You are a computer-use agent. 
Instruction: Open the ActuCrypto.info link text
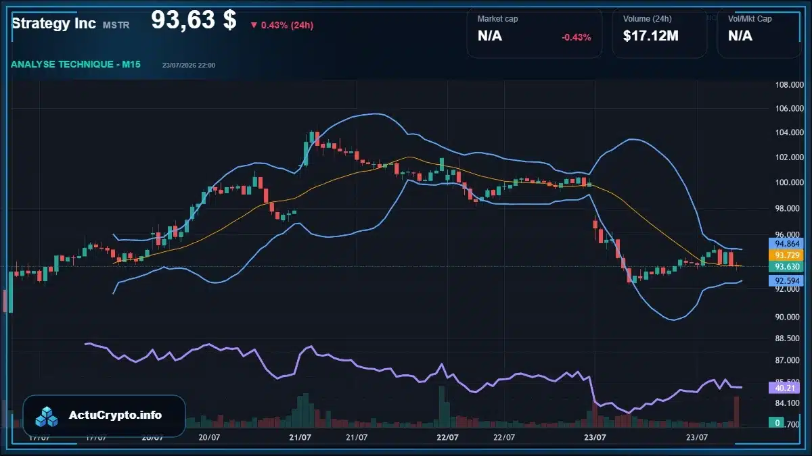pyautogui.click(x=116, y=415)
